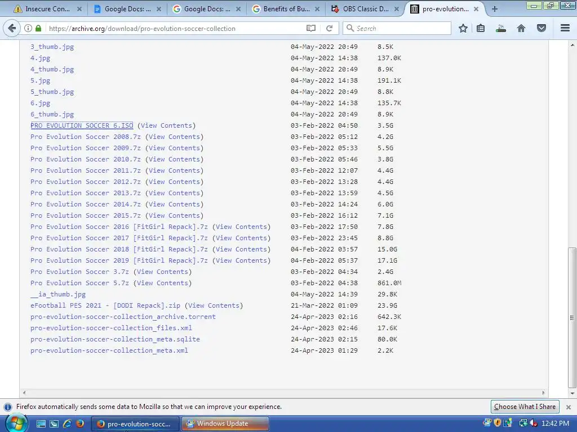Viewport: 577px width, 432px height.
Task: Show bookmarks list icon in toolbar
Action: pos(481,28)
